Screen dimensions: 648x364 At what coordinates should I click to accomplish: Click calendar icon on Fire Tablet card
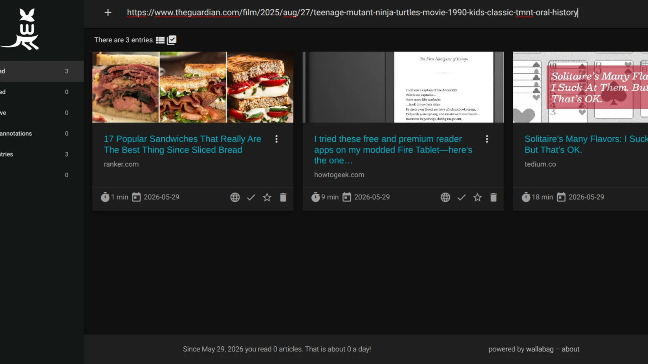(347, 197)
